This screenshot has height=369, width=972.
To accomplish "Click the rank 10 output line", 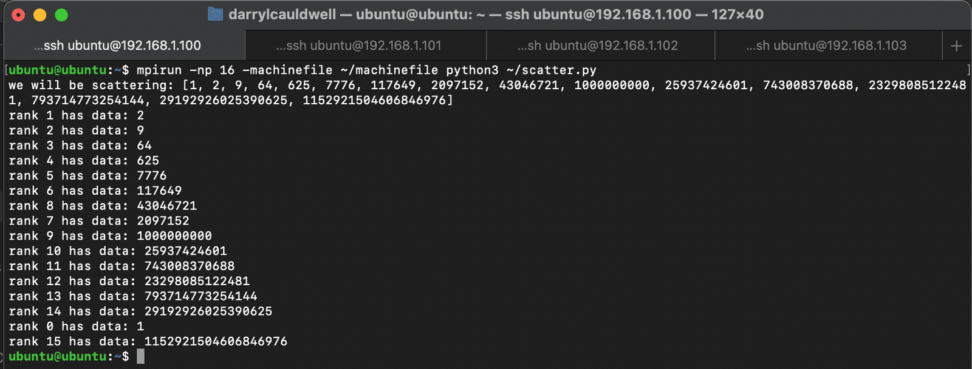I will click(118, 251).
